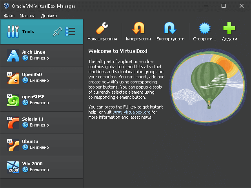
Task: Open the Довідка menu
Action: (49, 16)
